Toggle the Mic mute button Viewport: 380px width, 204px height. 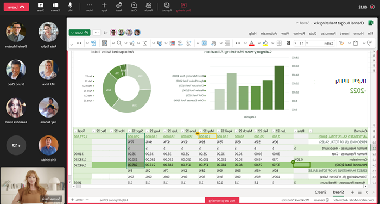(70, 7)
